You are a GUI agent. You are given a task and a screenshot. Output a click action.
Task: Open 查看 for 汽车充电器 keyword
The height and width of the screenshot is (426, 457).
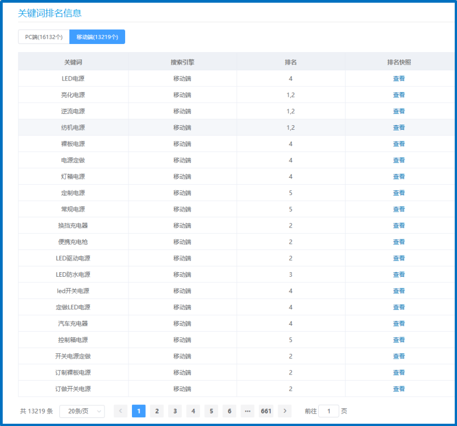point(399,324)
